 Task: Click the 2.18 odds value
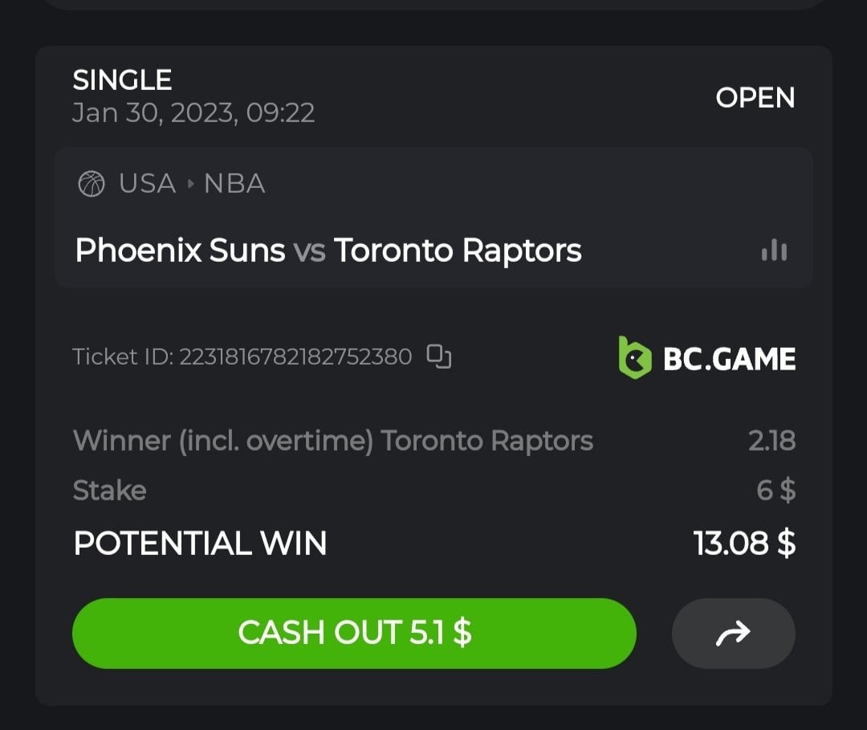[771, 441]
